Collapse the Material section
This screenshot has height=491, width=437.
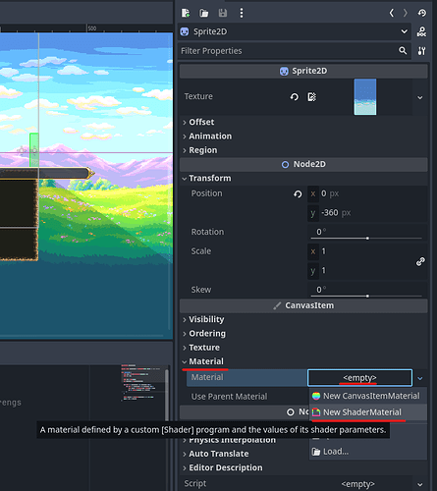[x=203, y=361]
